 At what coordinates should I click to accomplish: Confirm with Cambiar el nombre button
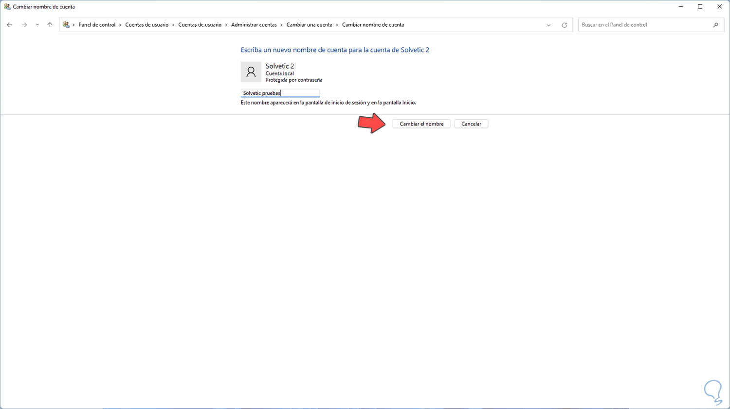421,124
